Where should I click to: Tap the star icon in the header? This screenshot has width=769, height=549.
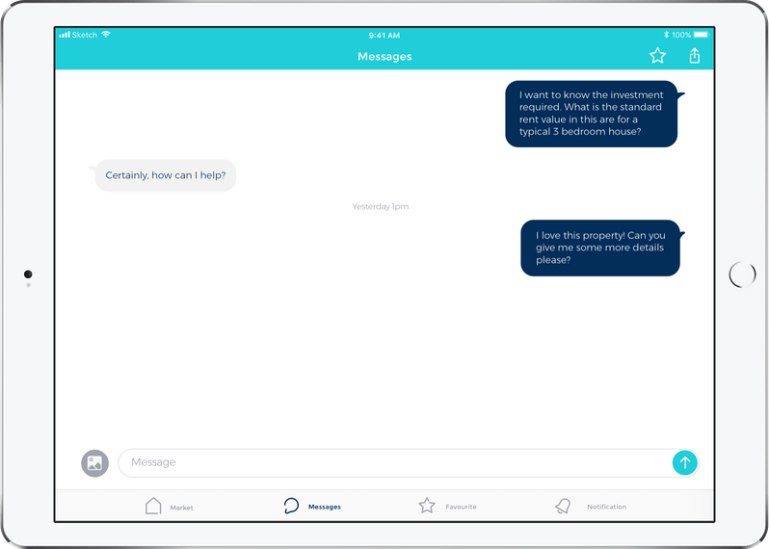tap(657, 56)
